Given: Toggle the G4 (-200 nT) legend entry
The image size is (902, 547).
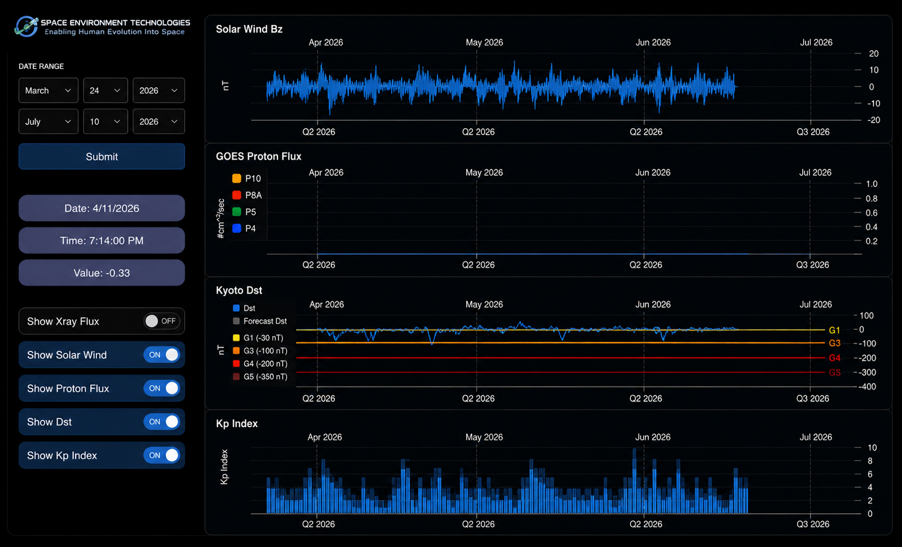Looking at the screenshot, I should (x=260, y=364).
